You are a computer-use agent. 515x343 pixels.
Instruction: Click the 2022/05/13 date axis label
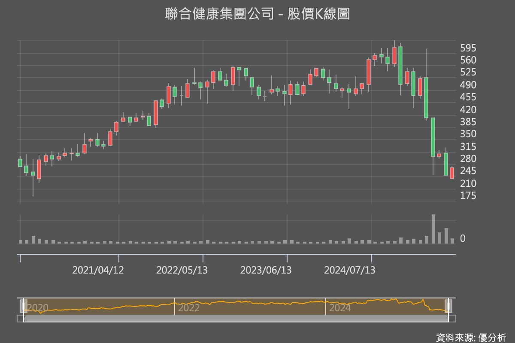point(182,270)
